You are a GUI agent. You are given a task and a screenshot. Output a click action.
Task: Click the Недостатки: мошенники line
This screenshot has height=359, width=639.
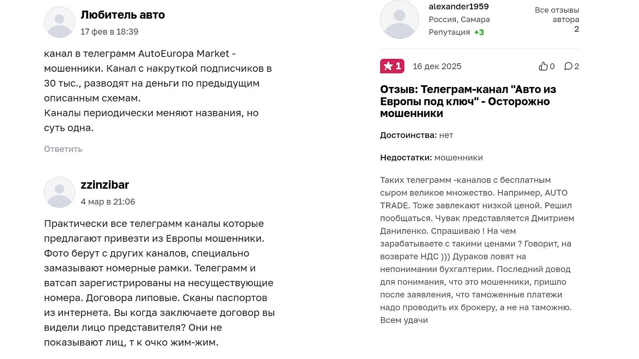coord(431,158)
